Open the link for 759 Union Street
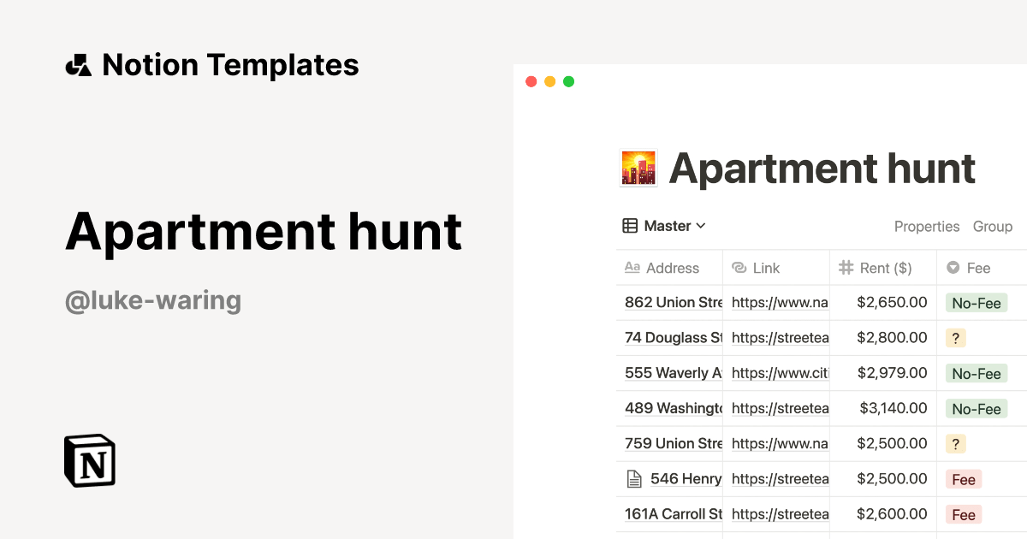Viewport: 1027px width, 539px height. click(x=780, y=443)
